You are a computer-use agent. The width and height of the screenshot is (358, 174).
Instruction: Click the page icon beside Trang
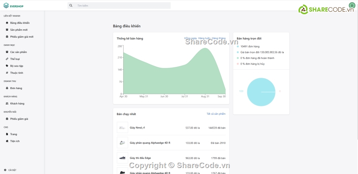click(7, 134)
